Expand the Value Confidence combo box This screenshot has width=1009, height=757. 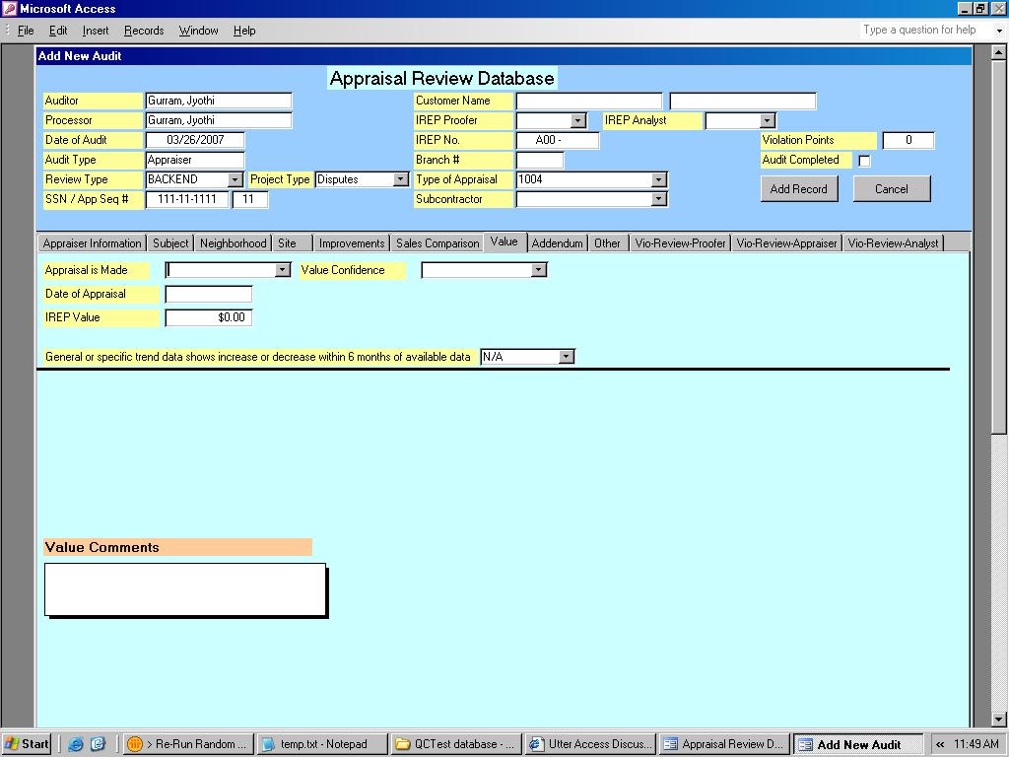538,270
